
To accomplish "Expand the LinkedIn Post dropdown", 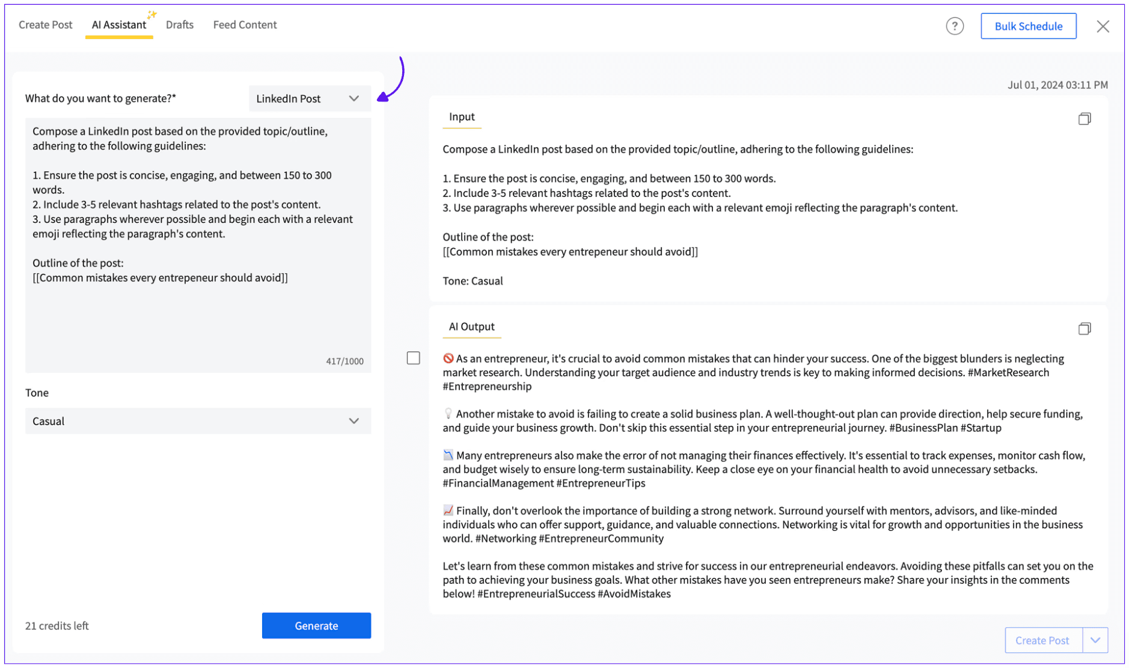I will coord(310,99).
